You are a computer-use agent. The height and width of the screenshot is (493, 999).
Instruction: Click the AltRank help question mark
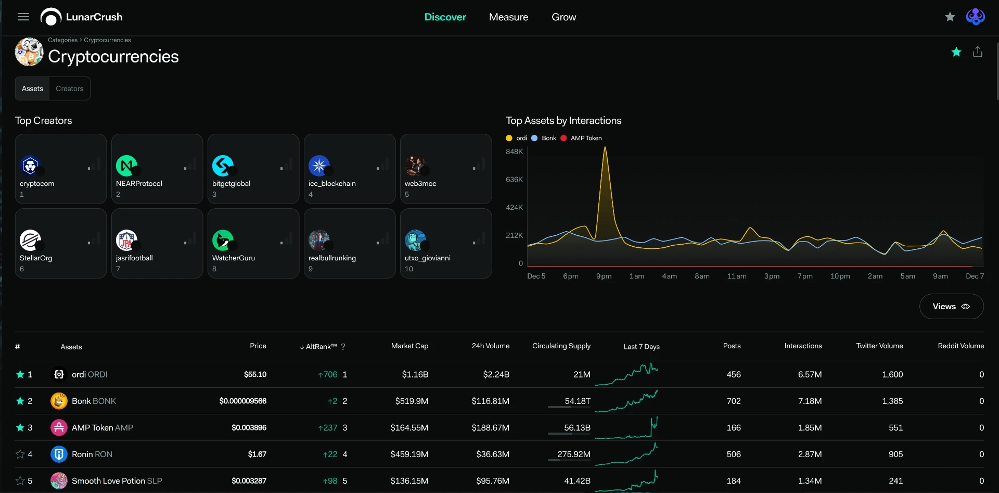[x=343, y=347]
